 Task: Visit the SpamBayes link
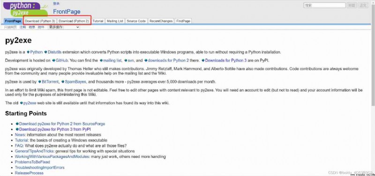(x=75, y=81)
